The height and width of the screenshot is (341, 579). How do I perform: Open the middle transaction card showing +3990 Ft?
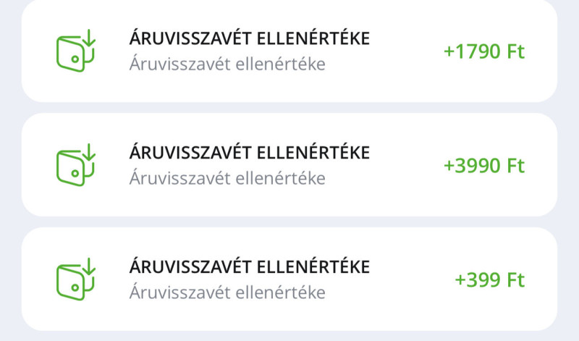coord(289,165)
